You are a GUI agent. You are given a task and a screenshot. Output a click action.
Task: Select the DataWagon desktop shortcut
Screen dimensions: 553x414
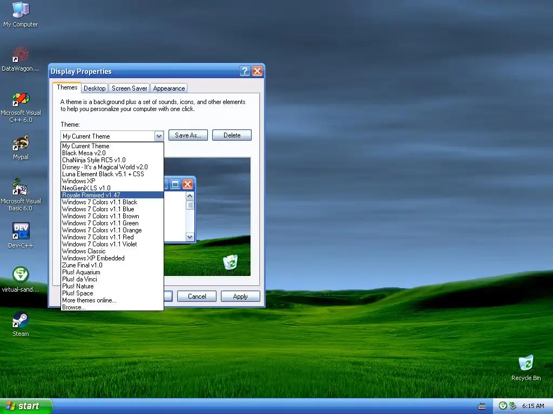point(21,59)
